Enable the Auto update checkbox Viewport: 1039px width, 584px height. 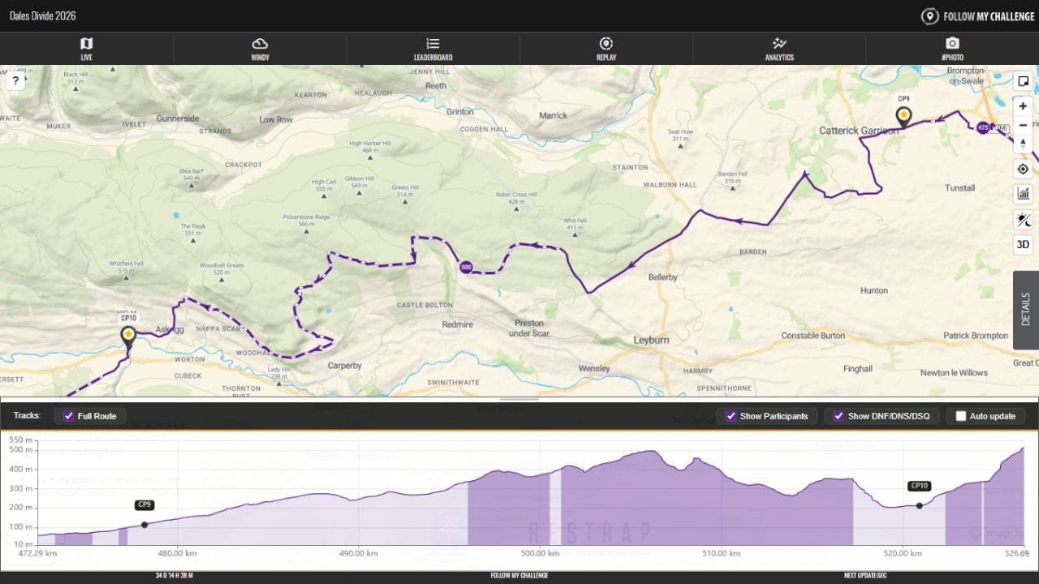961,416
